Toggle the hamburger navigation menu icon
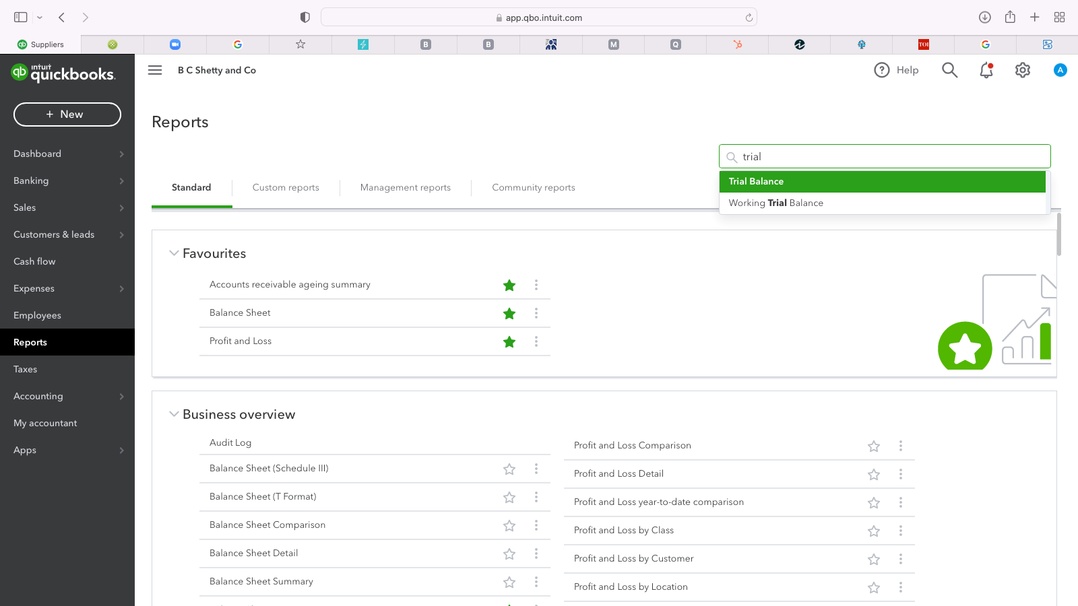 [x=155, y=70]
